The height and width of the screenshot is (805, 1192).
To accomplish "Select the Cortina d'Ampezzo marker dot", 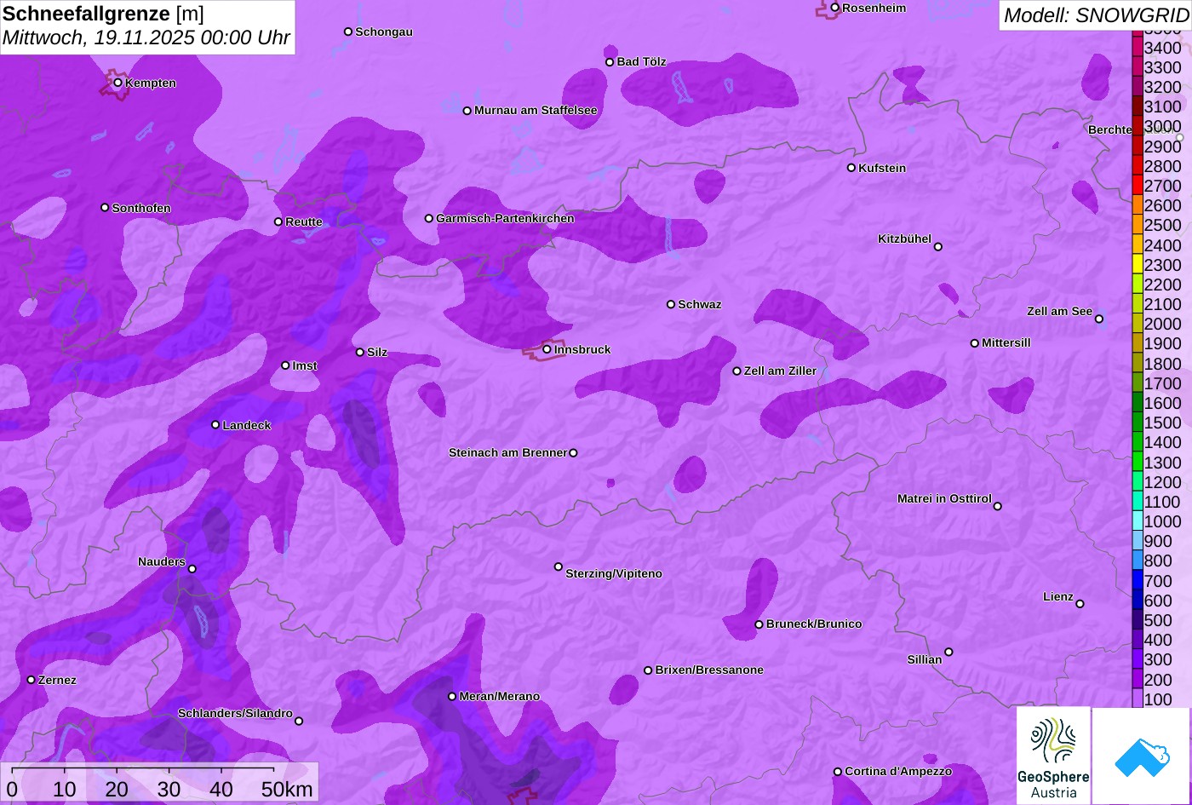I will [838, 772].
